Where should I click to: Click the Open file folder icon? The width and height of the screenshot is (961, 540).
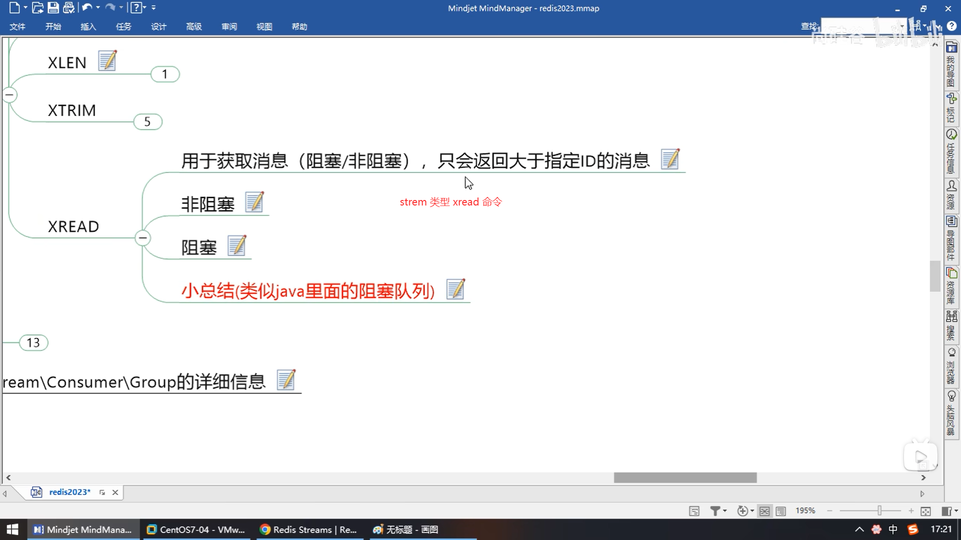[38, 7]
